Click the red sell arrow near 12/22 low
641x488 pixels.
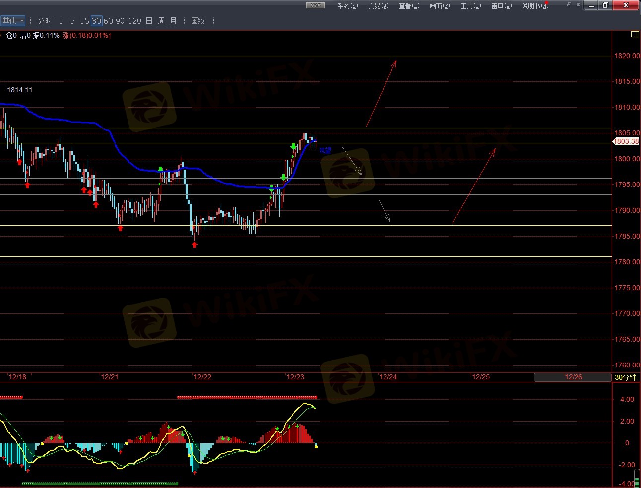click(x=195, y=244)
